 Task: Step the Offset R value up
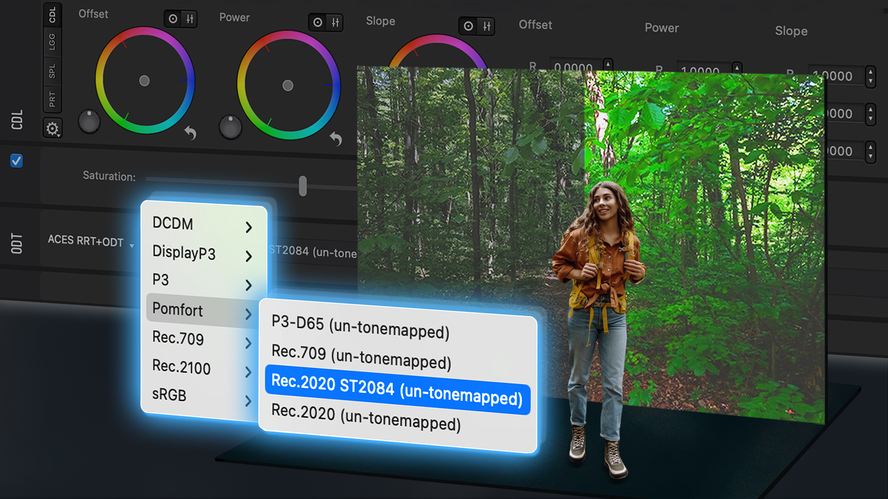click(x=608, y=63)
